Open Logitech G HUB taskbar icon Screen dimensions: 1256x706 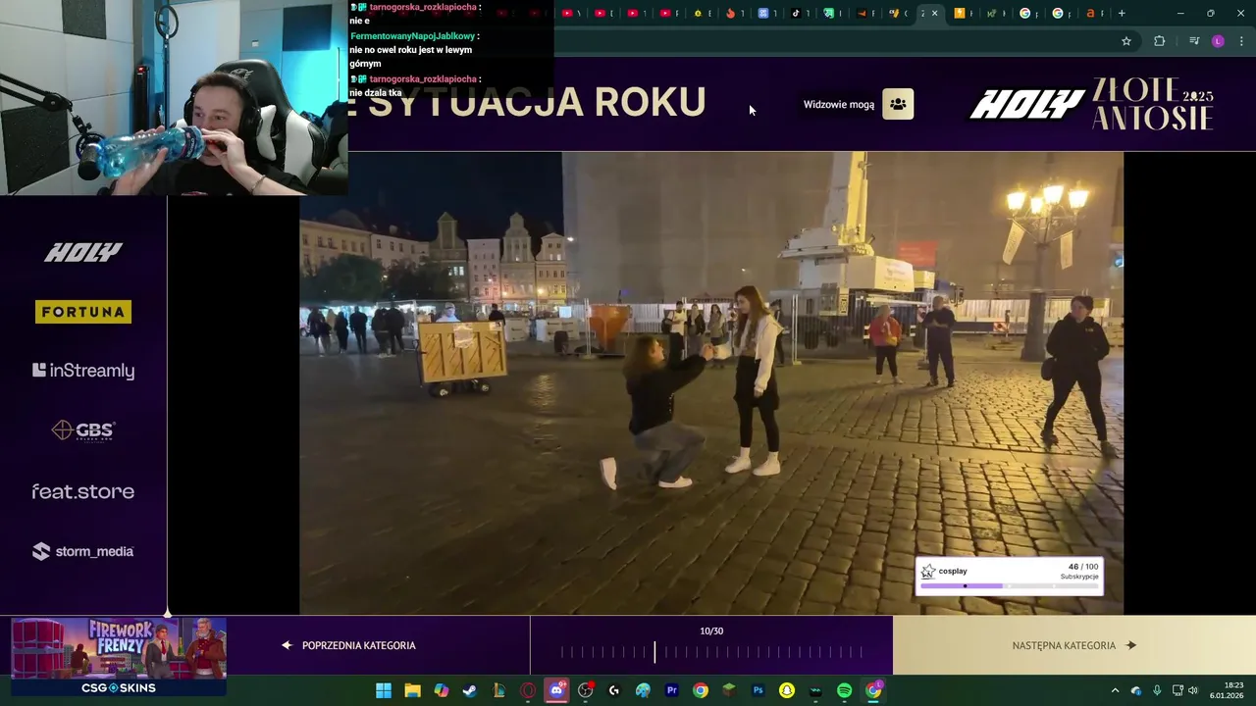(x=614, y=690)
